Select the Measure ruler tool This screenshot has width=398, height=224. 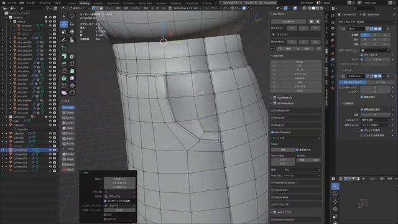coord(72,40)
